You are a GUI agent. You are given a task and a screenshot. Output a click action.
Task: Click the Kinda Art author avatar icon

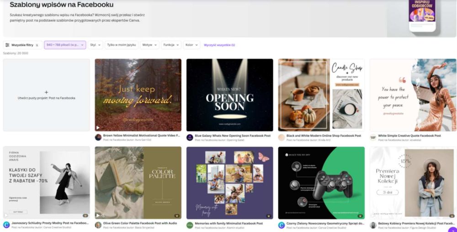[282, 138]
